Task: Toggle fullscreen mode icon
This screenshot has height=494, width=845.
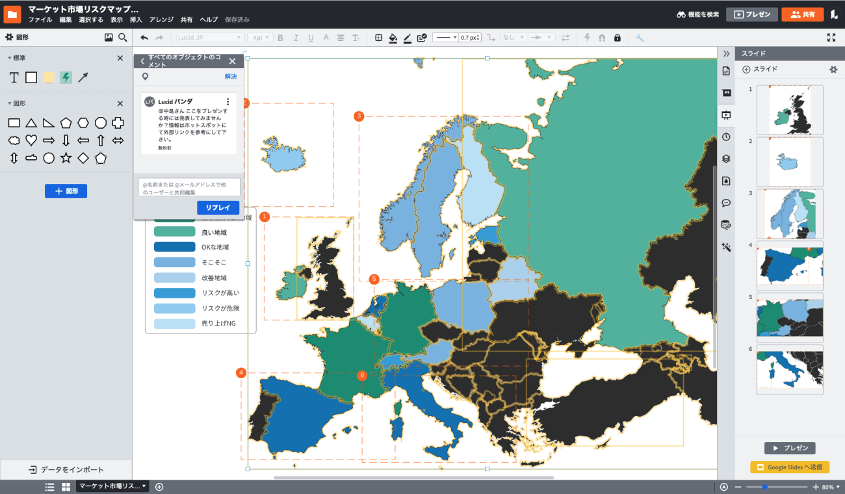Action: click(831, 38)
